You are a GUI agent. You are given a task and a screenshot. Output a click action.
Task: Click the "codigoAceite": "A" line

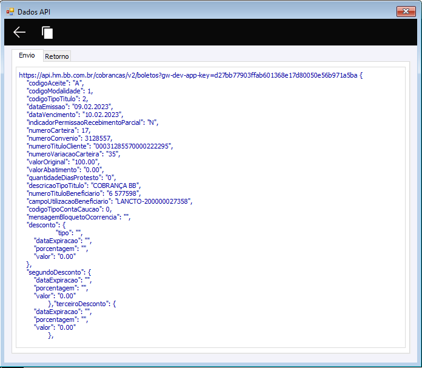point(55,83)
